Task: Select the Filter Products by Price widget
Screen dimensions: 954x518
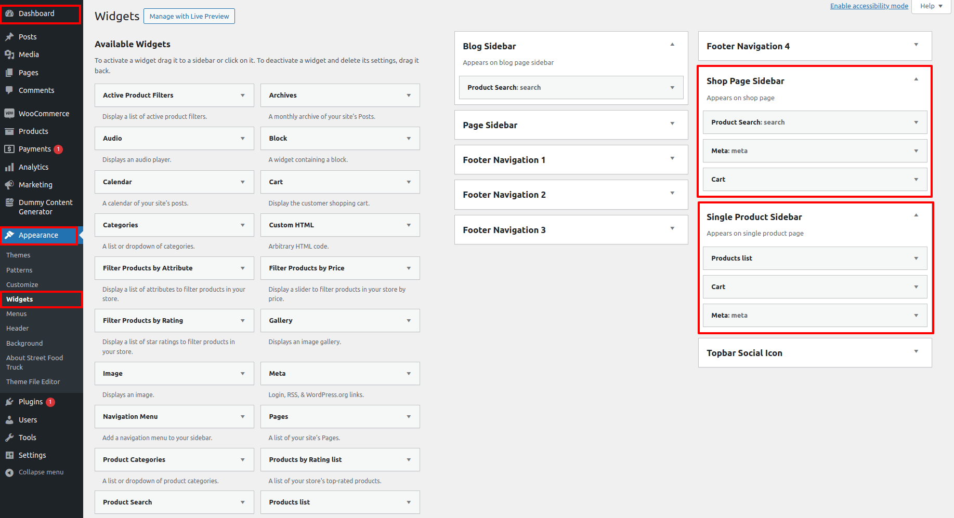Action: click(307, 268)
